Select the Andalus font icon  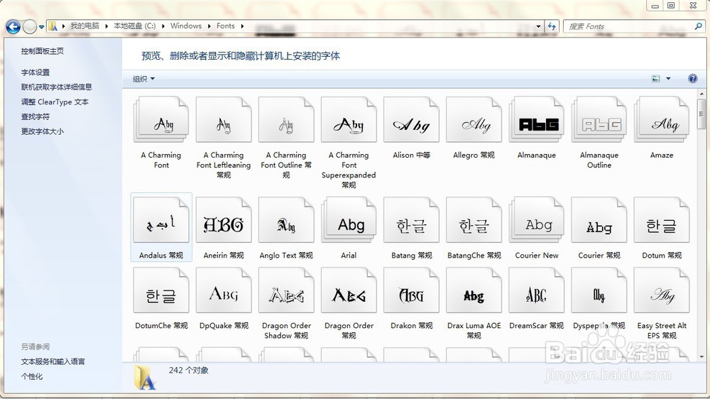(x=161, y=220)
